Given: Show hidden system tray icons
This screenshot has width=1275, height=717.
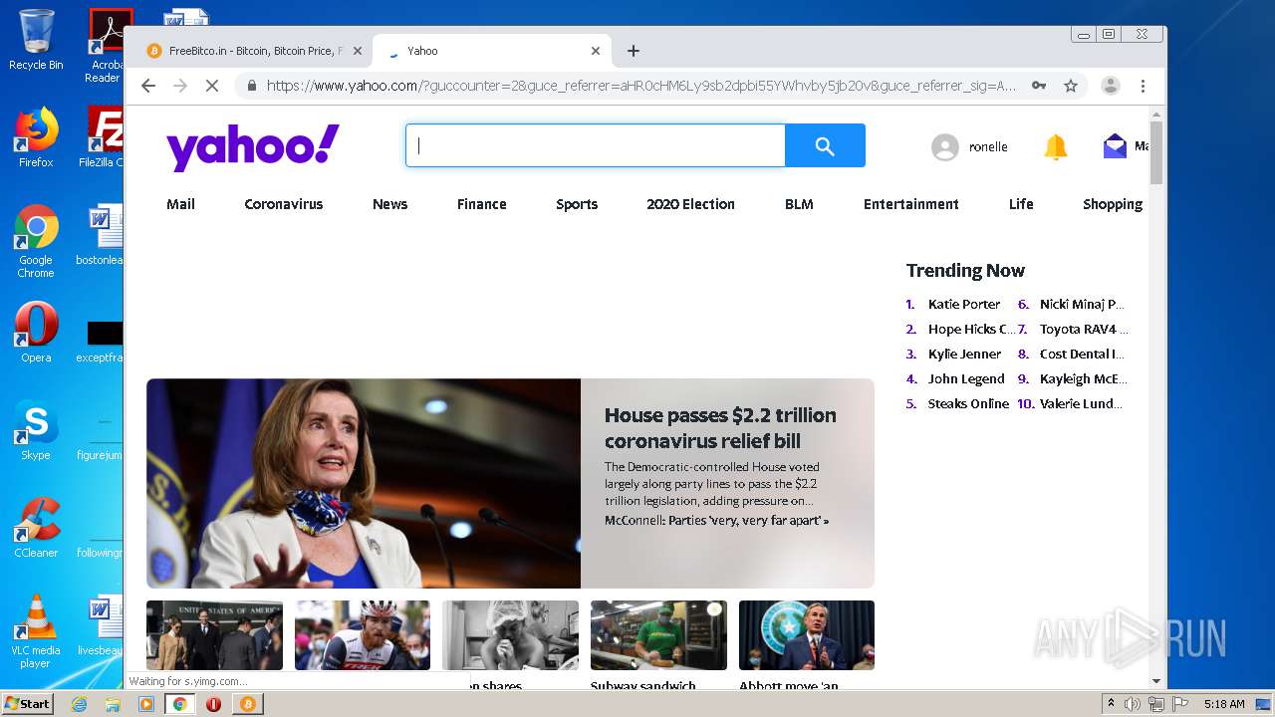Looking at the screenshot, I should [1111, 704].
